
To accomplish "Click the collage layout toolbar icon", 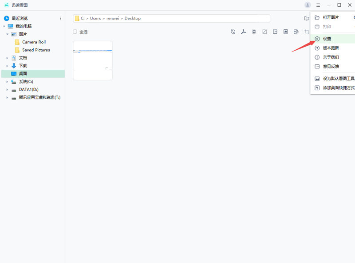I will 275,32.
